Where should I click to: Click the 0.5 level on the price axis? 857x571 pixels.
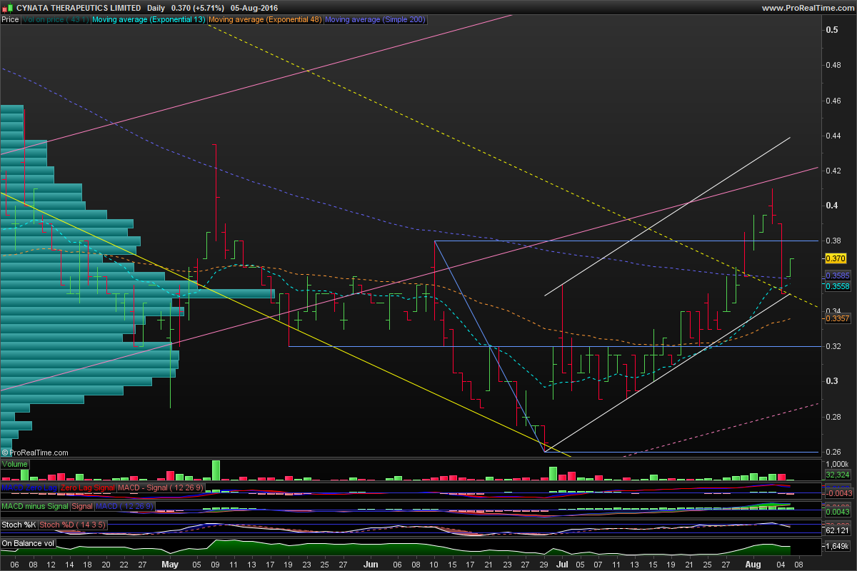coord(832,30)
